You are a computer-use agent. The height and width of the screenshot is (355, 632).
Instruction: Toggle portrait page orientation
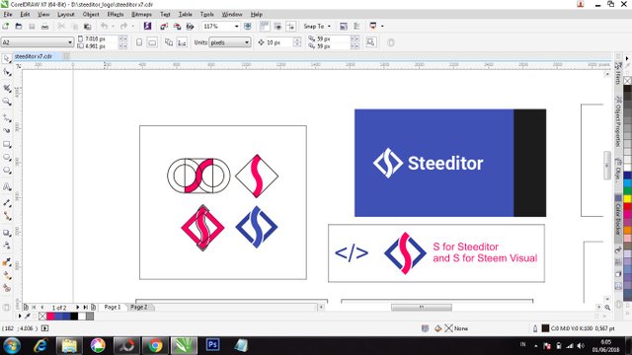tap(139, 42)
